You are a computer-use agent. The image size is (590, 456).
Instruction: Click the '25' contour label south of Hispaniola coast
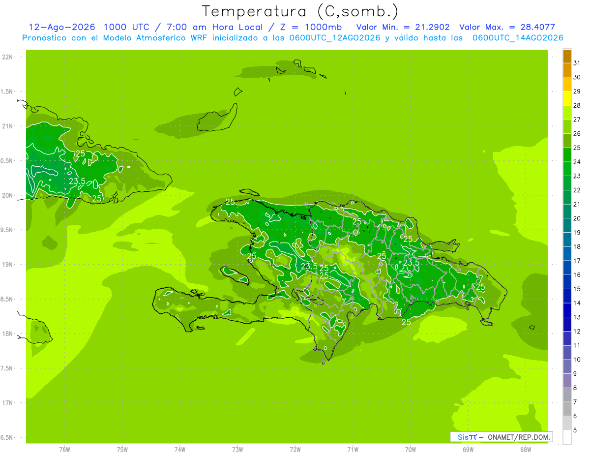point(407,322)
